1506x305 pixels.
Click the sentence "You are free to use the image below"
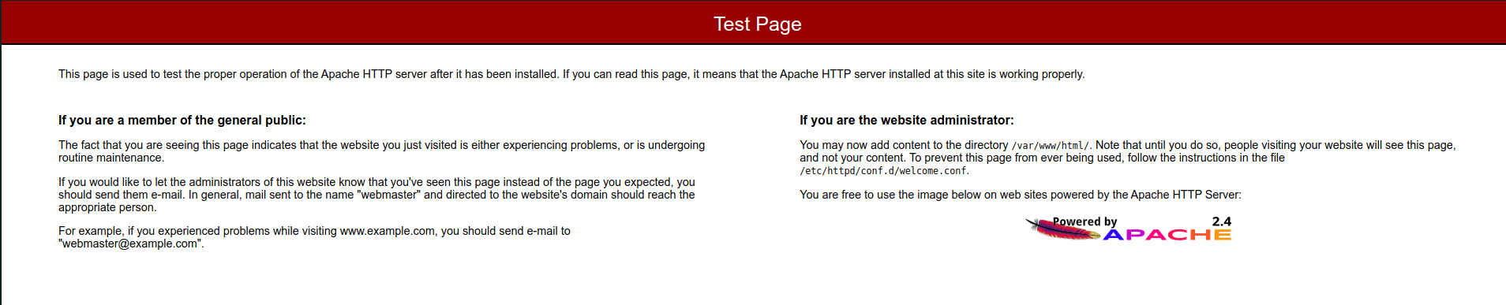pyautogui.click(x=1021, y=195)
